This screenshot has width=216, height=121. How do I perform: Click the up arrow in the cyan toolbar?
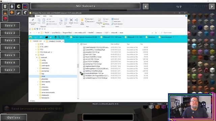pos(55,37)
